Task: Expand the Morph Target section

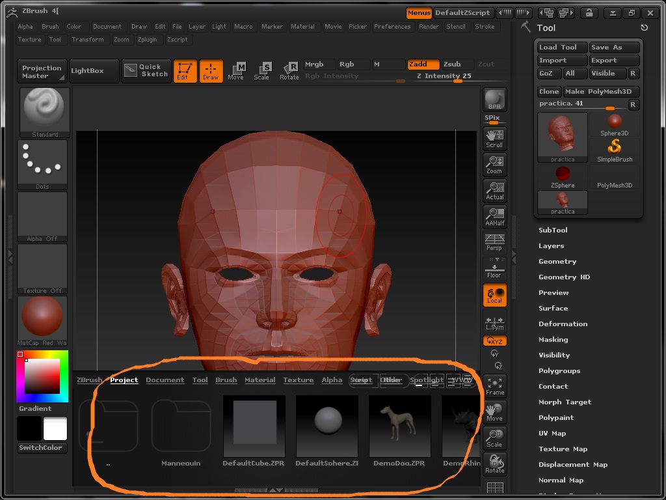Action: pyautogui.click(x=565, y=402)
